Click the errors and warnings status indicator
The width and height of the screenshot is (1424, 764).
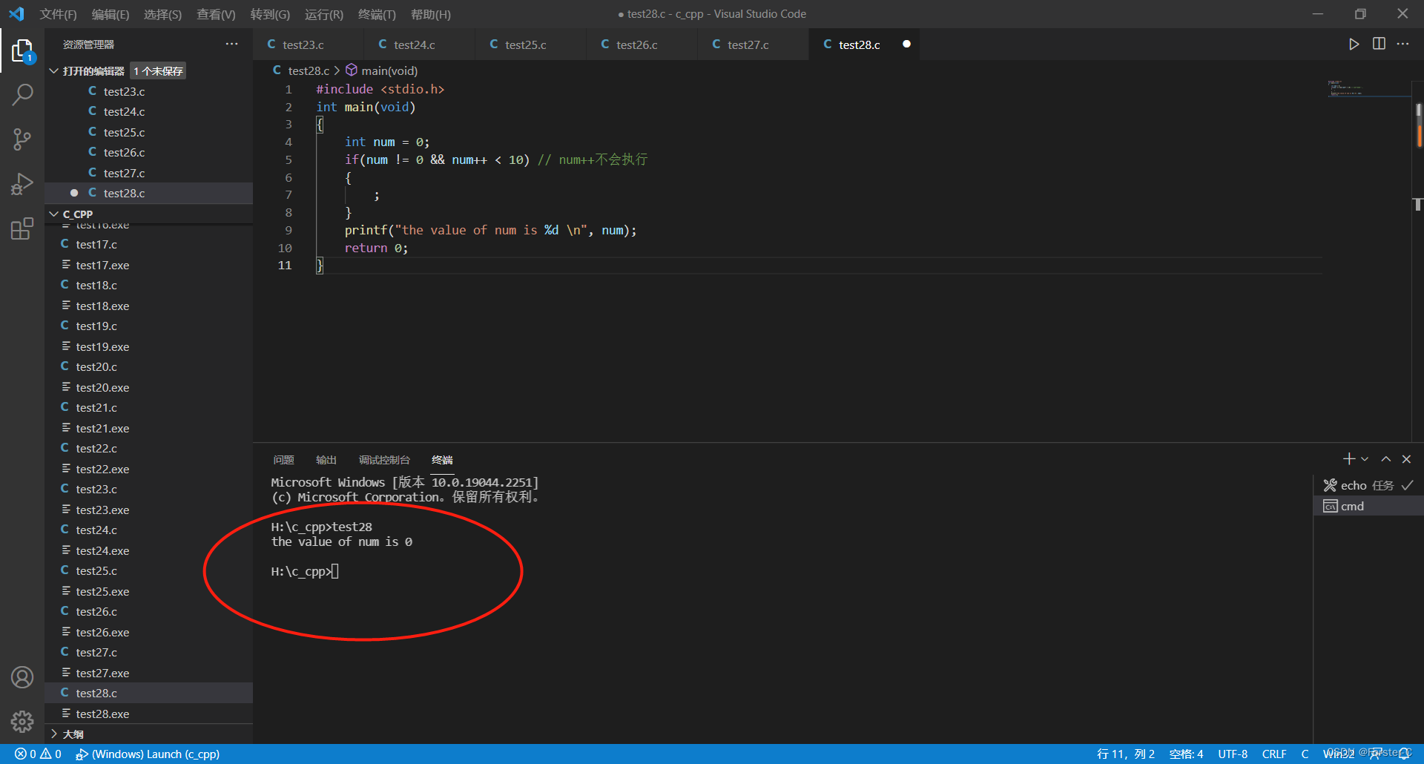pyautogui.click(x=39, y=754)
